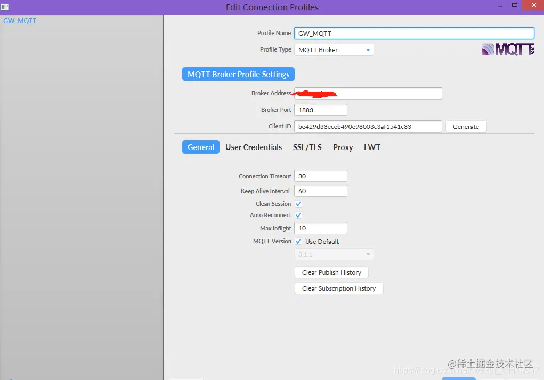Close the Edit Connection Profiles window

tap(533, 5)
